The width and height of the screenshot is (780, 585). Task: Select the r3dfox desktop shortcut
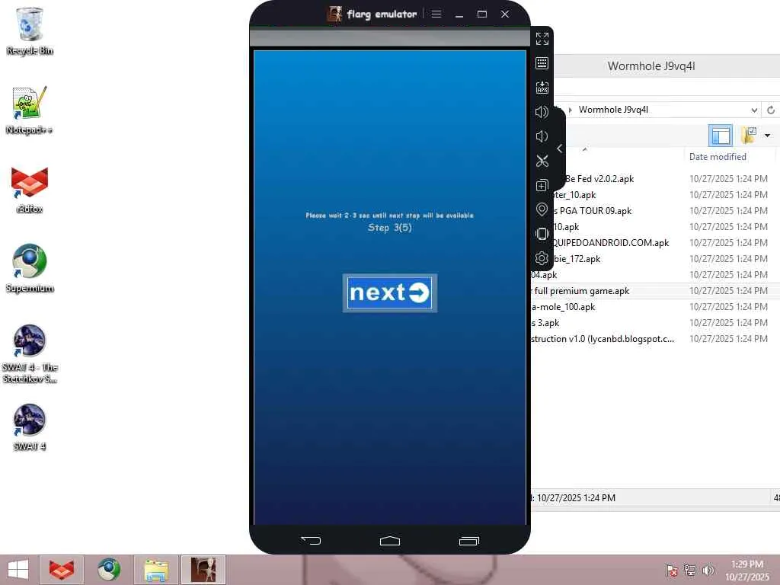(30, 190)
